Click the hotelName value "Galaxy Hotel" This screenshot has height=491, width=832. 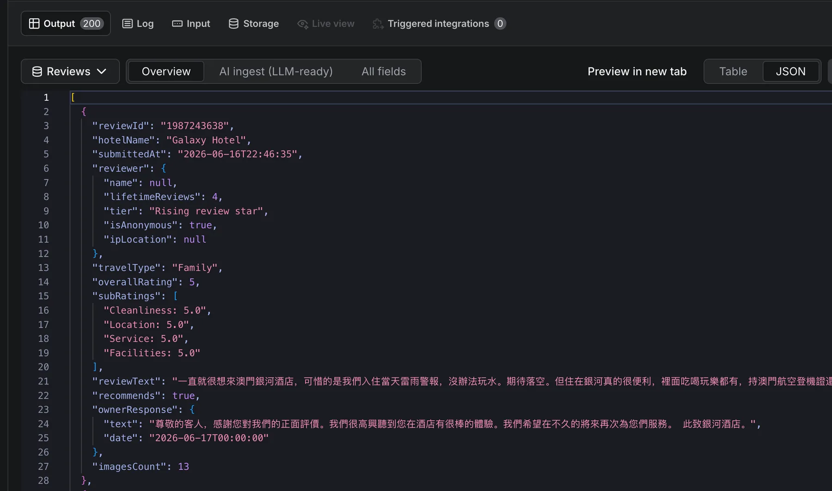pos(206,140)
